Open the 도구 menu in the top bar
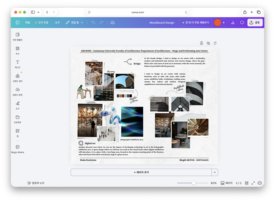This screenshot has width=275, height=201. [x=57, y=23]
